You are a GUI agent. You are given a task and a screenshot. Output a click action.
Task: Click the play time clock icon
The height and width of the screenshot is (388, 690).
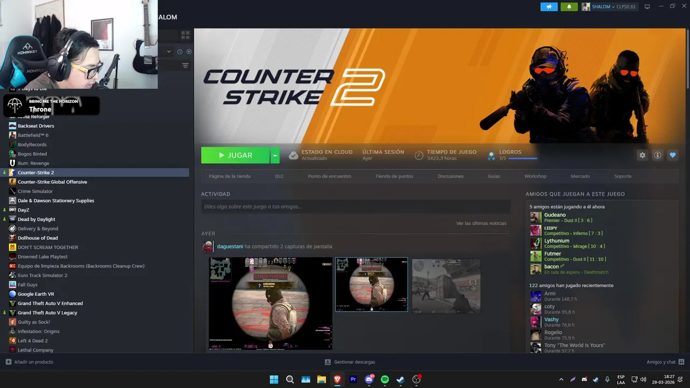pos(419,155)
